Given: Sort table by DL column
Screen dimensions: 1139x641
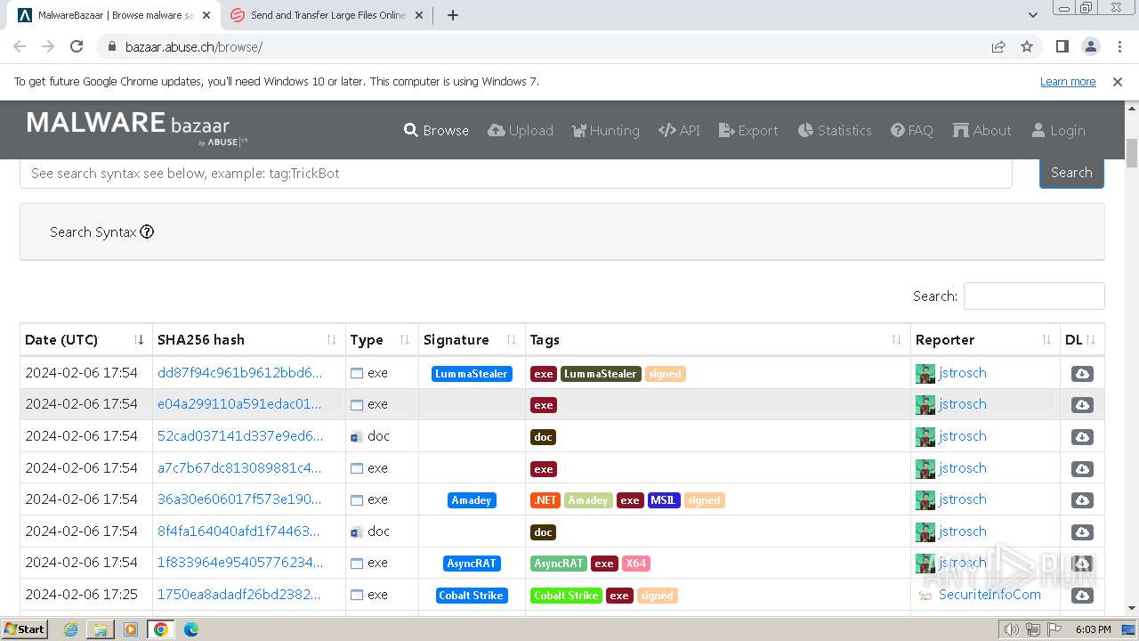Looking at the screenshot, I should point(1082,340).
